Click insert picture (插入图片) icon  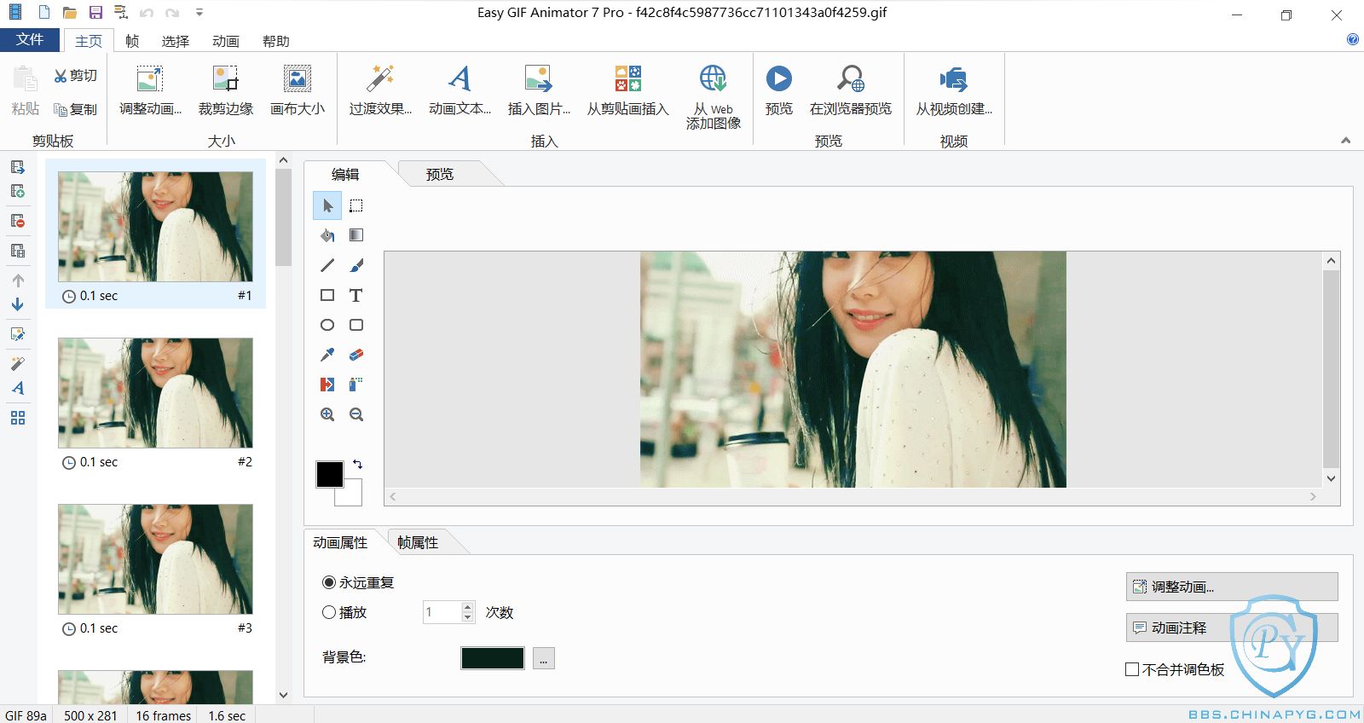coord(539,90)
